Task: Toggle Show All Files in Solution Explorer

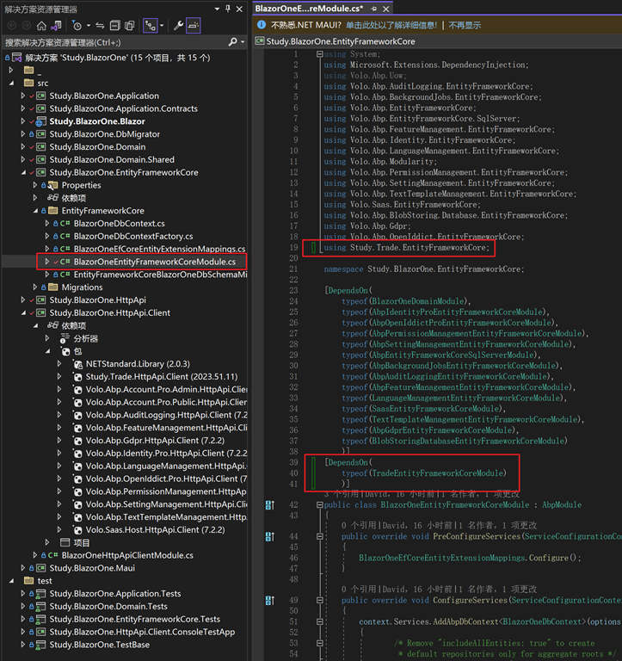Action: click(129, 26)
